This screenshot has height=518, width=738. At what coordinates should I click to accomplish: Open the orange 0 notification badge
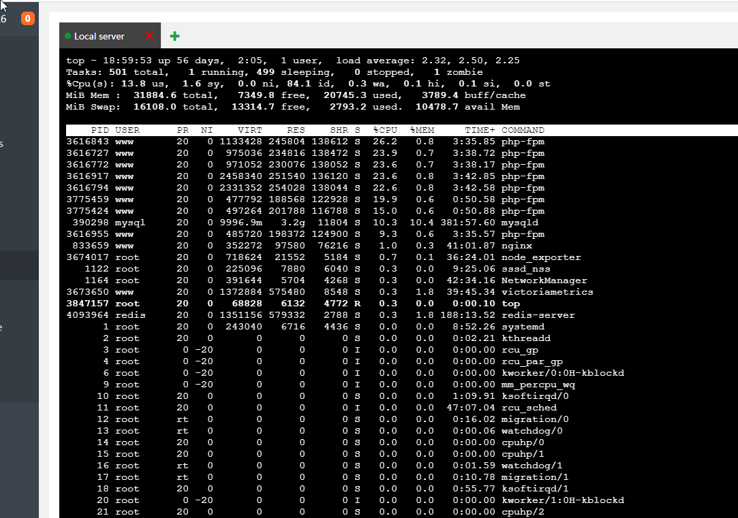point(28,18)
